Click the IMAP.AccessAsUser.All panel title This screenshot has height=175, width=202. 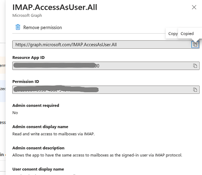54,7
